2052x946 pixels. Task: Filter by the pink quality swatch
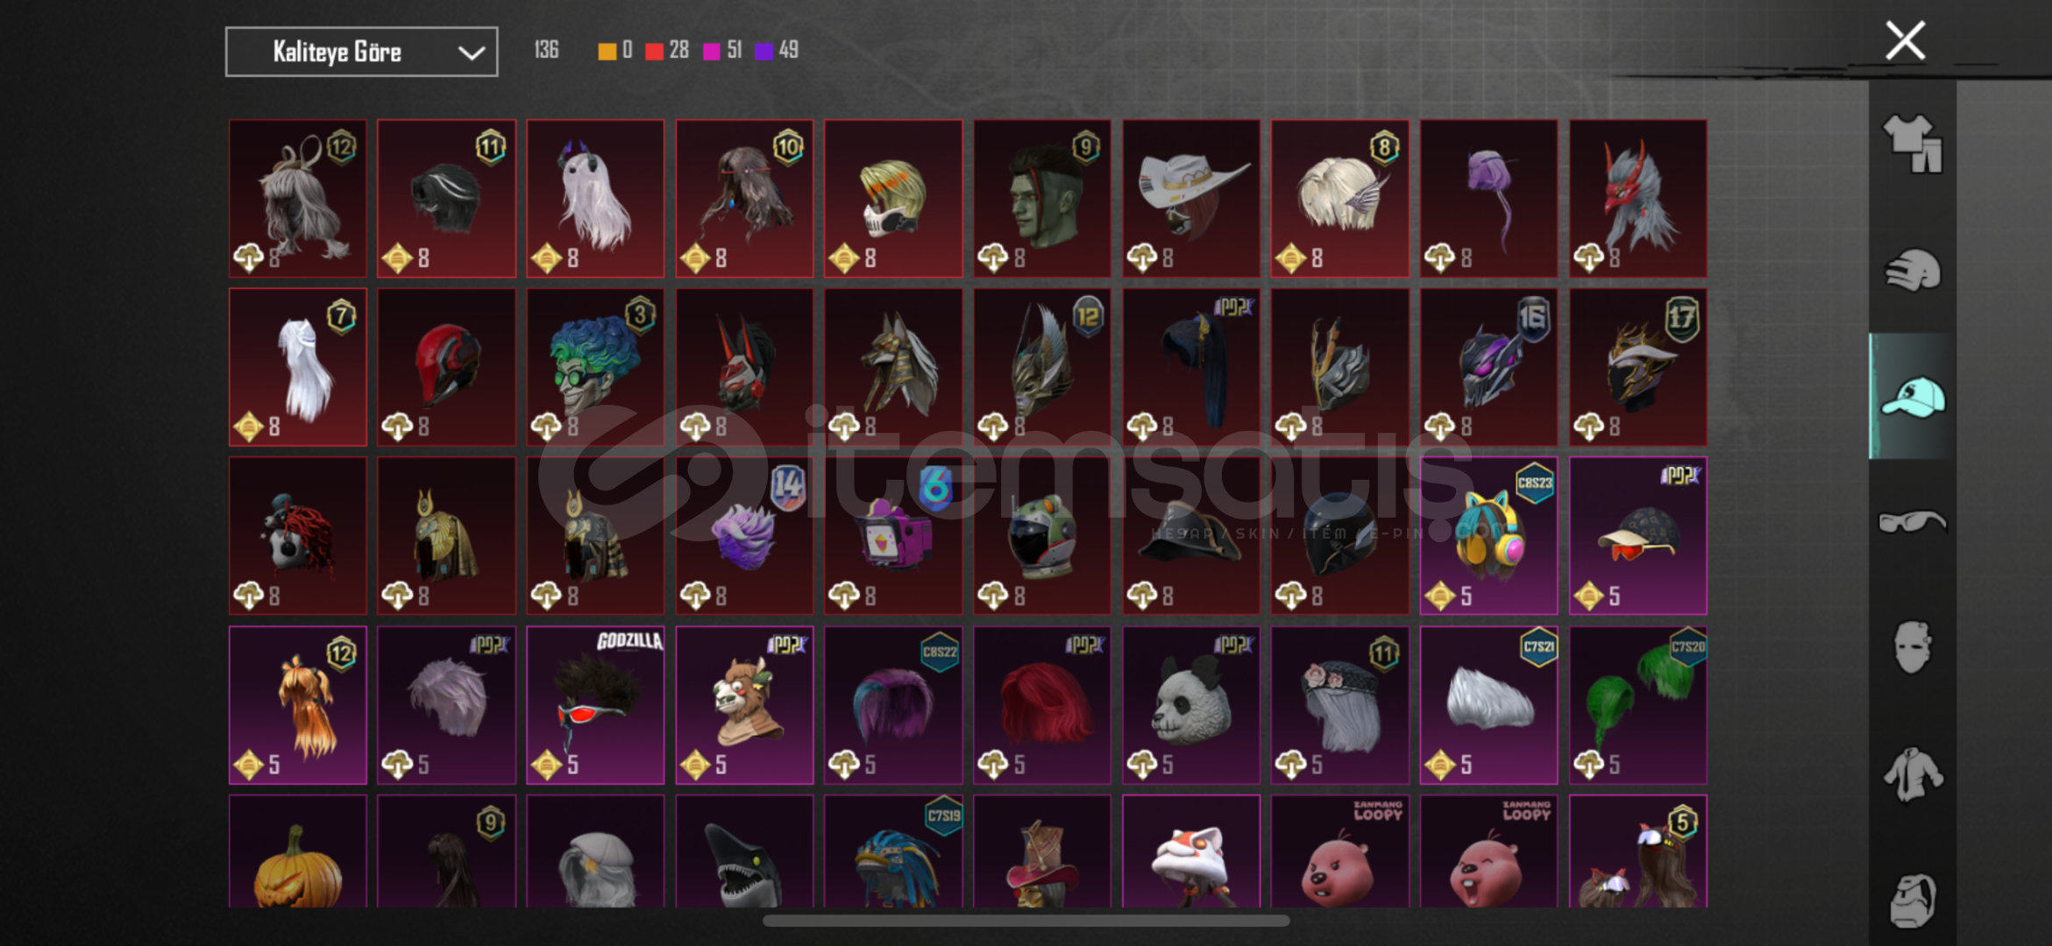click(712, 52)
